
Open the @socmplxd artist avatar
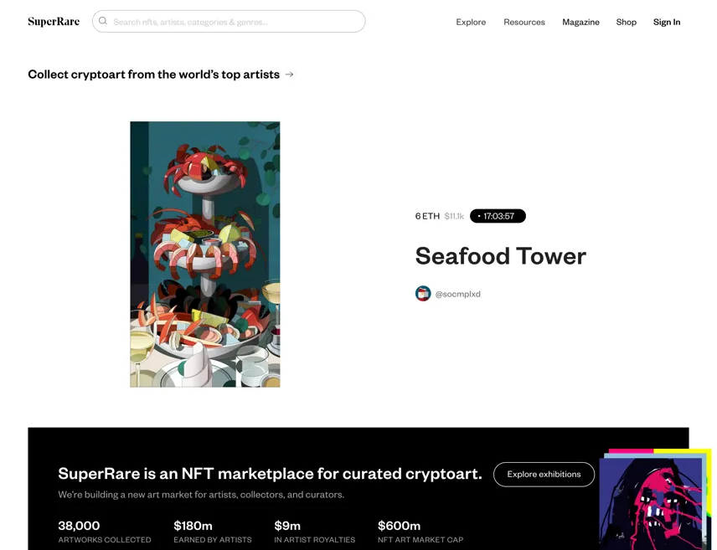(x=423, y=294)
